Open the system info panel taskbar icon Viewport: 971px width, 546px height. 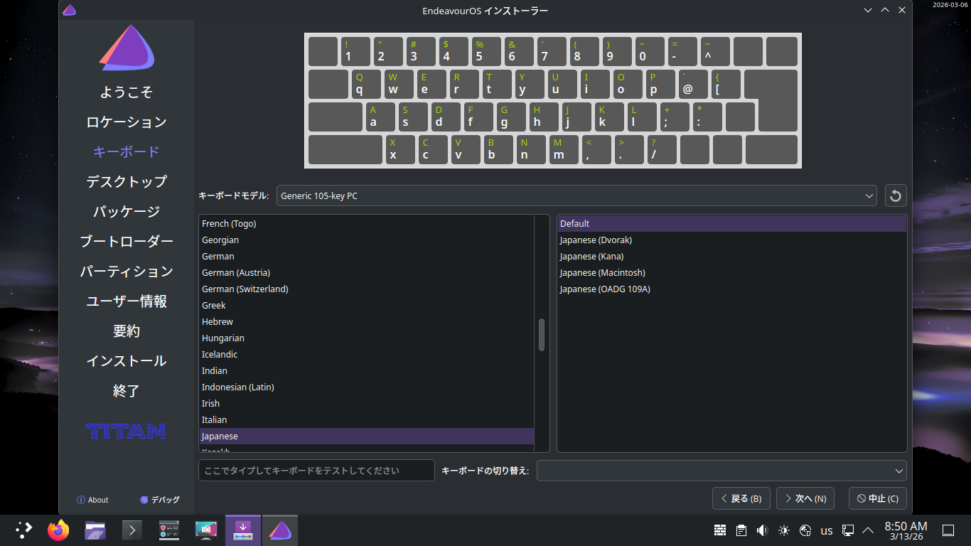pyautogui.click(x=169, y=530)
